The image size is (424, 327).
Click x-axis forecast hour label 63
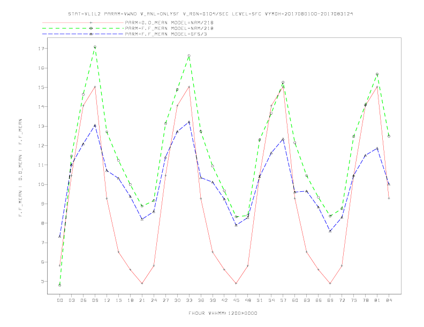tap(307, 300)
